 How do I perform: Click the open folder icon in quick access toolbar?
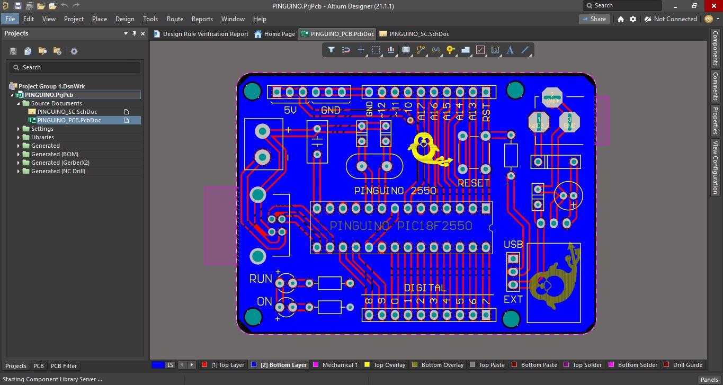[x=41, y=6]
